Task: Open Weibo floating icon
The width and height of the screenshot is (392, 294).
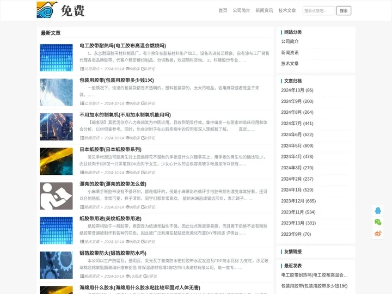Action: coord(378,234)
